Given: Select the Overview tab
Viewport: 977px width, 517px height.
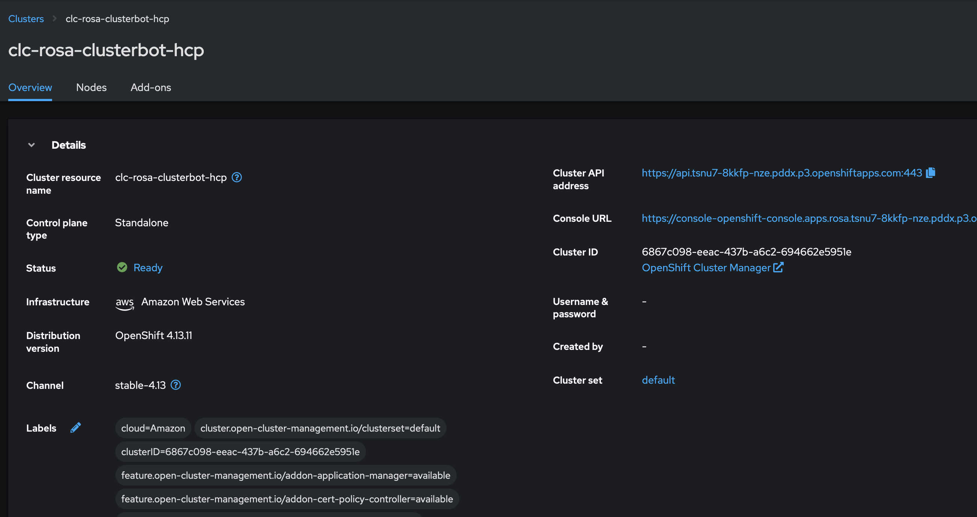Looking at the screenshot, I should pyautogui.click(x=30, y=87).
